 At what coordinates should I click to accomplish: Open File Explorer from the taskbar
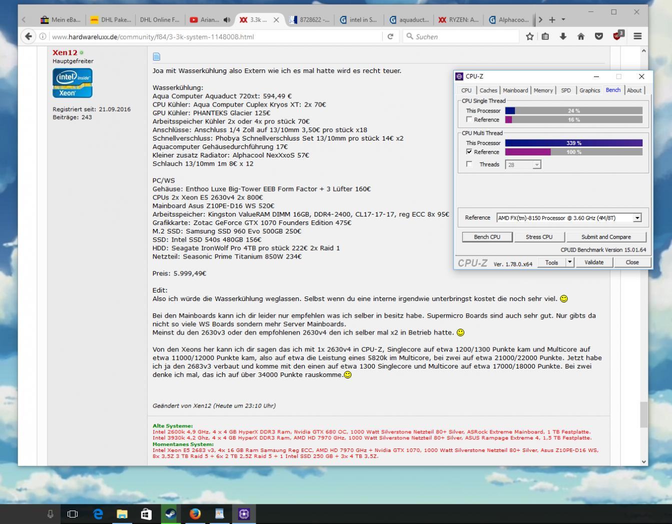click(x=122, y=513)
